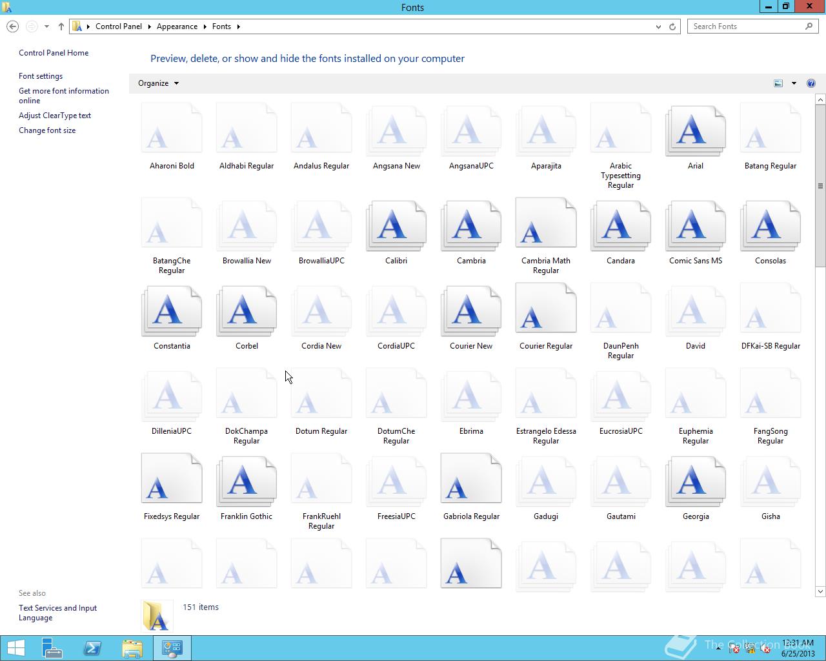Expand the chevron after Fonts breadcrumb
This screenshot has height=661, width=826.
(238, 26)
